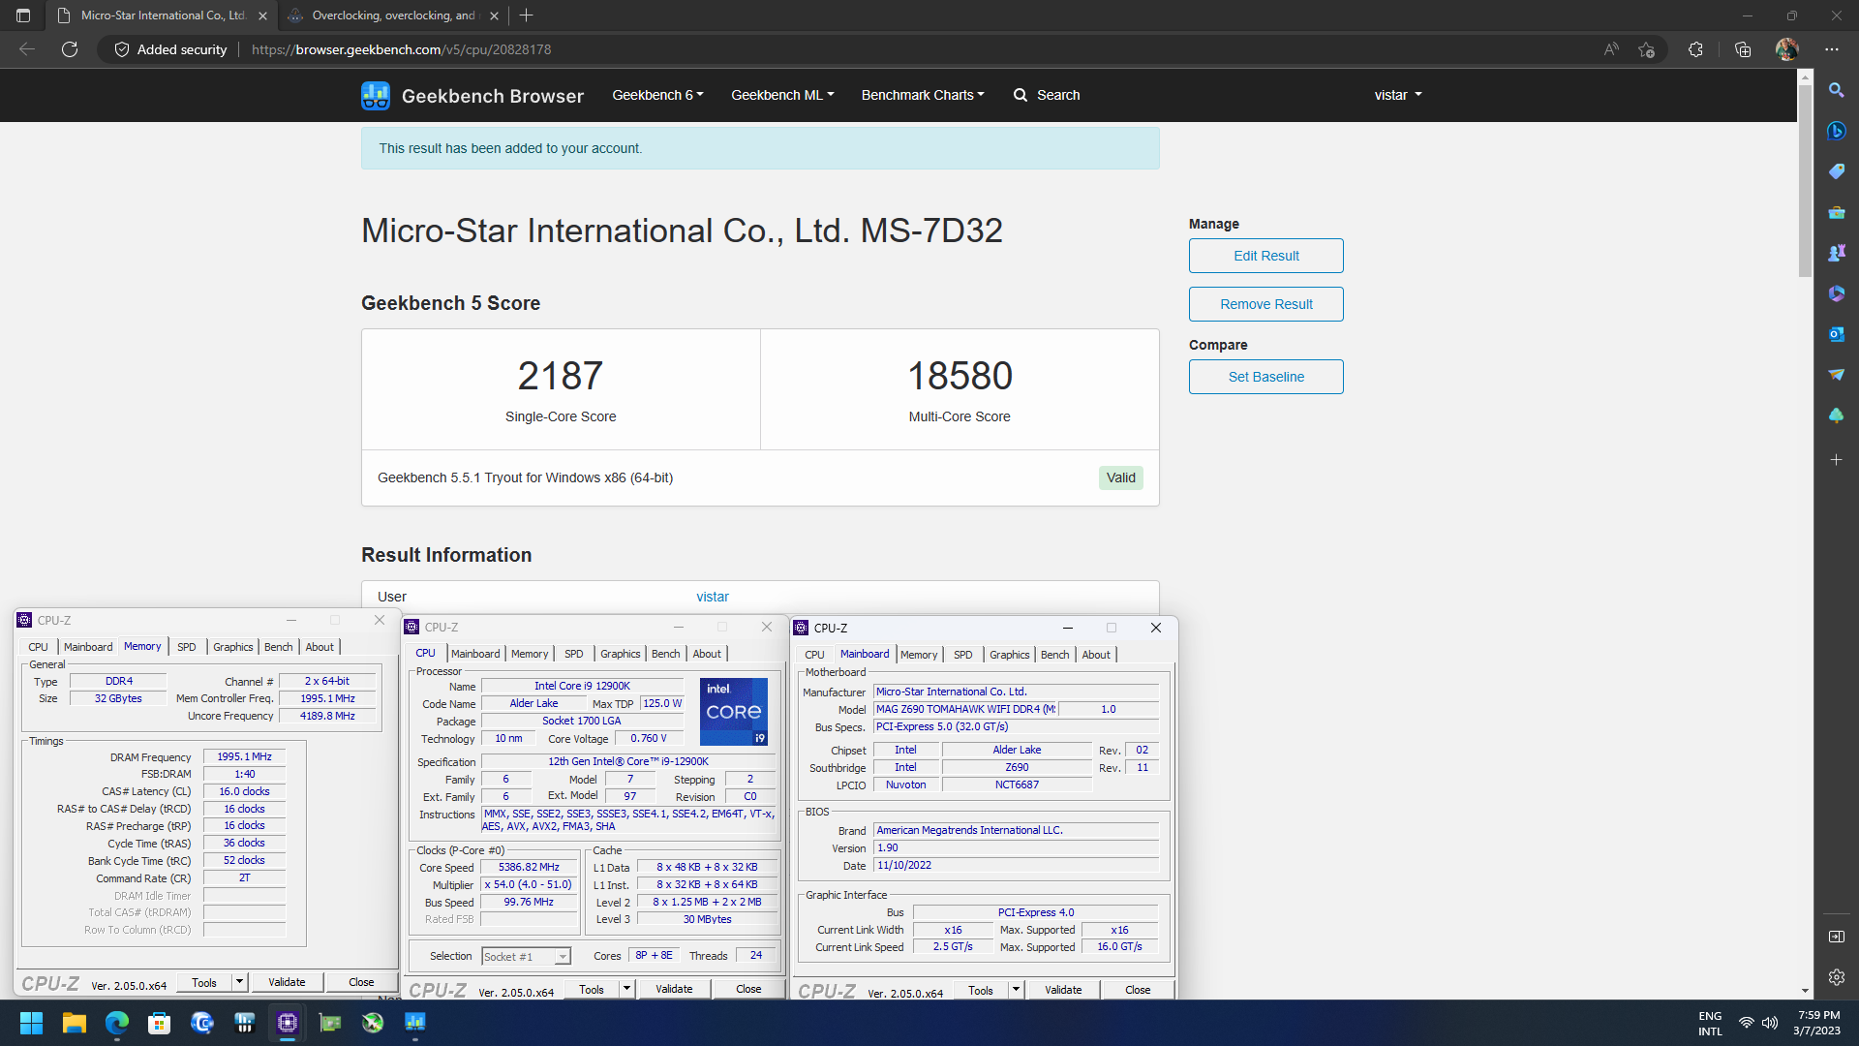Switch to Graphics tab in Mainboard CPU-Z window
Screen dimensions: 1859x1046
coord(1009,655)
